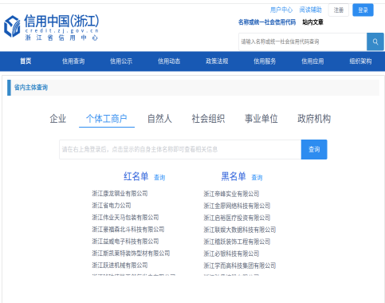The image size is (385, 303).
Task: Open the 用户中心 link
Action: click(x=281, y=10)
